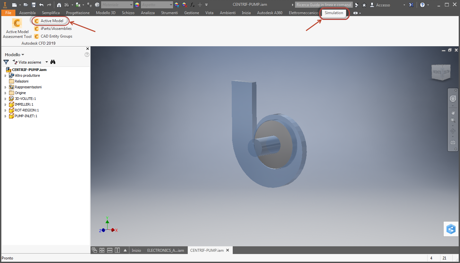Click the Simulation ribbon tab

point(334,13)
